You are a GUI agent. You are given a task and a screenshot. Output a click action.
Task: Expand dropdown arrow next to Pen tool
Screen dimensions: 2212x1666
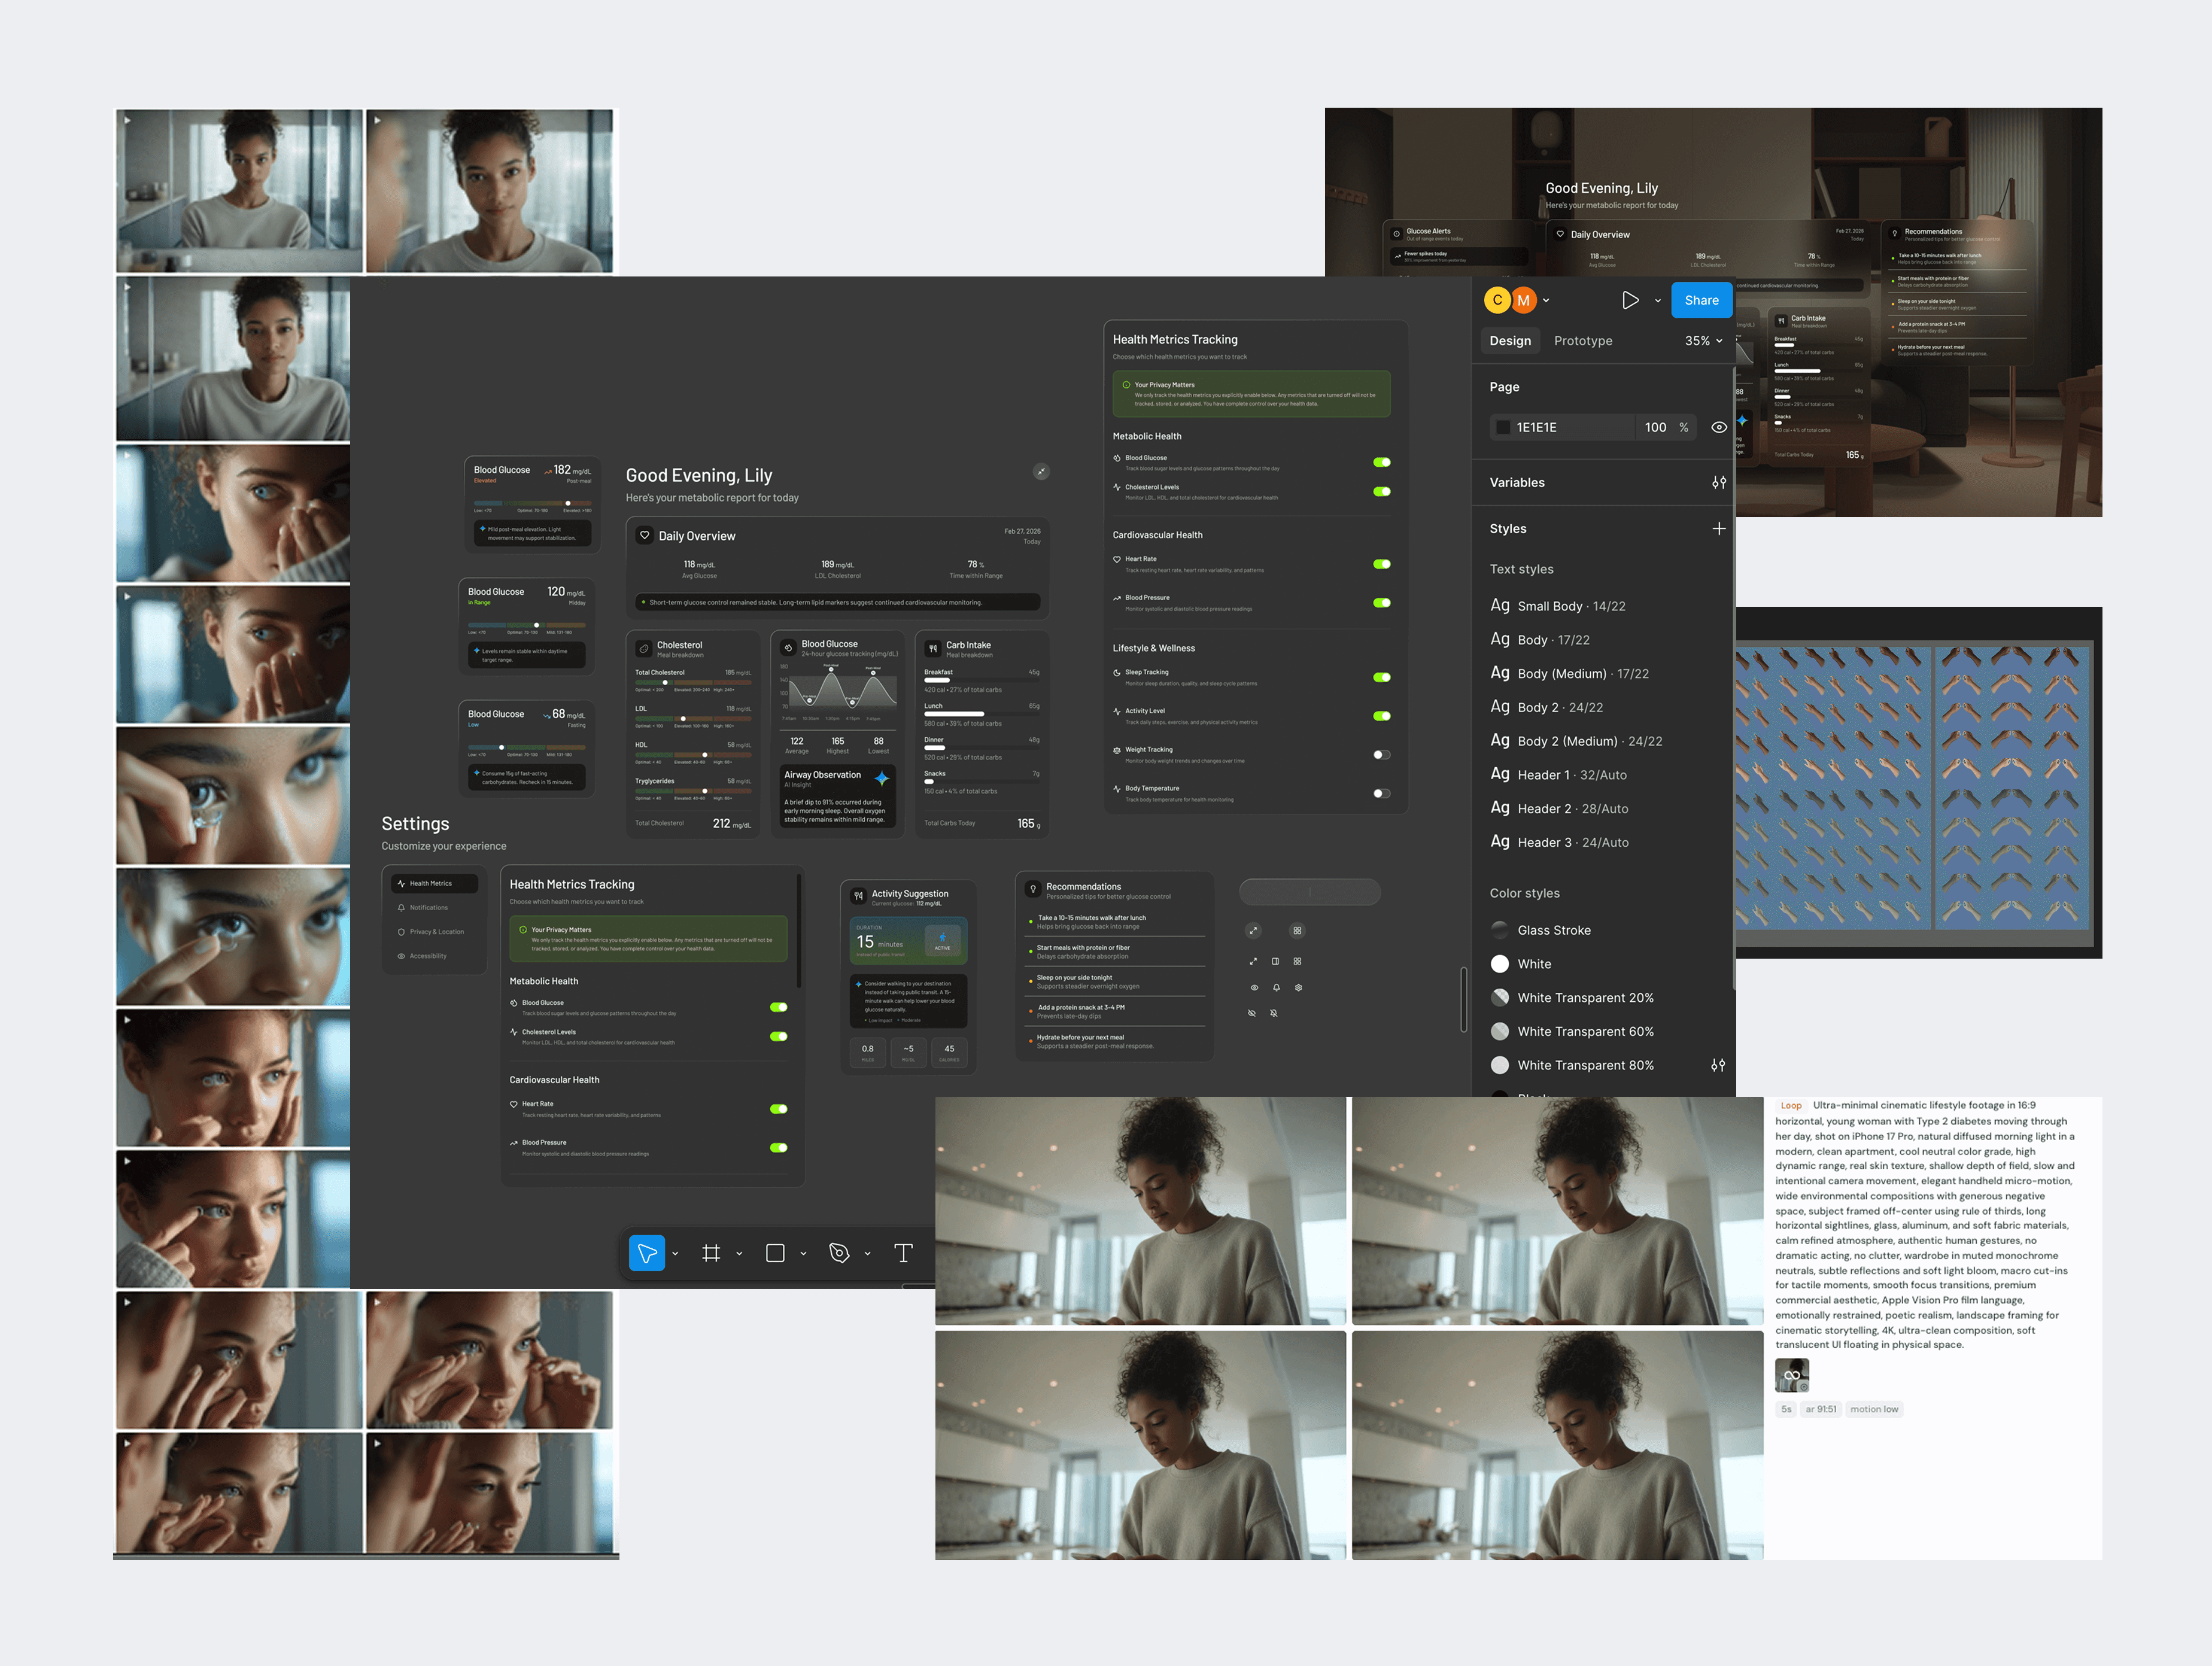pos(867,1254)
